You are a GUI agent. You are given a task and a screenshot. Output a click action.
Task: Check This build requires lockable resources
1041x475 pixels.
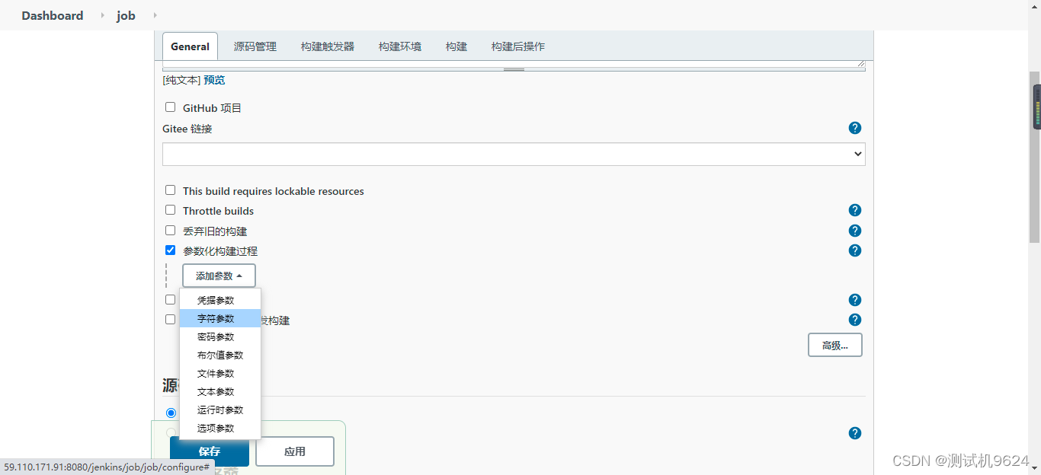(171, 190)
